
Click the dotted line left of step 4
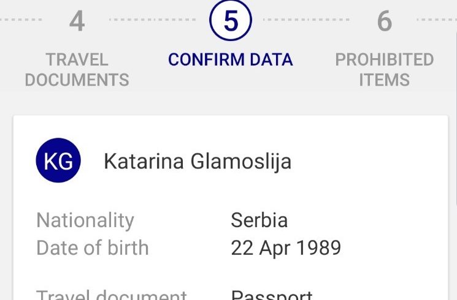point(21,20)
